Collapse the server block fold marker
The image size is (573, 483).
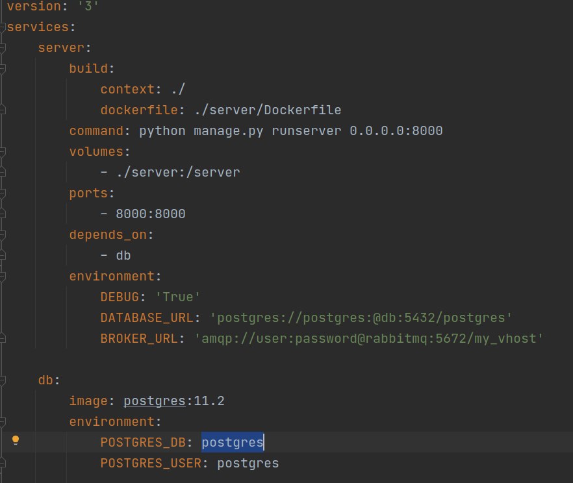pos(3,47)
